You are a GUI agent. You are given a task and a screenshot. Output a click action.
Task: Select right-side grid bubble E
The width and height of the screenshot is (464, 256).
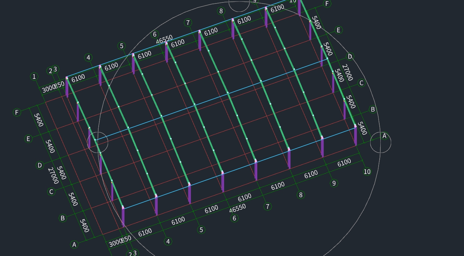tap(339, 30)
